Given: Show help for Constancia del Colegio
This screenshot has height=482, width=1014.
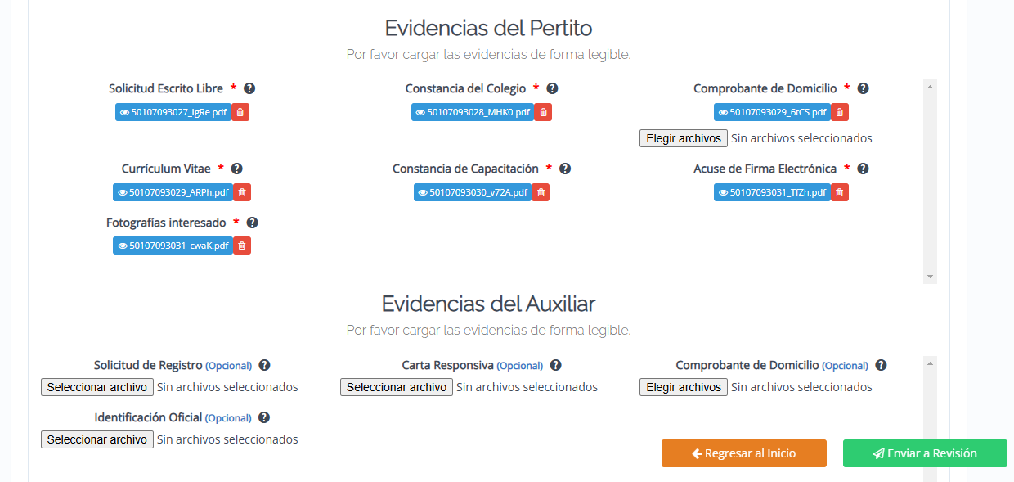Looking at the screenshot, I should tap(552, 88).
